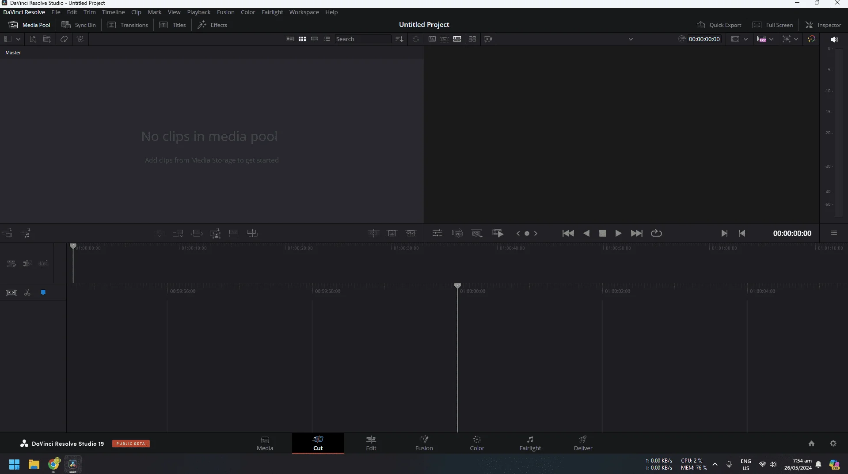
Task: Open the timeline name dropdown in viewer
Action: pos(631,39)
